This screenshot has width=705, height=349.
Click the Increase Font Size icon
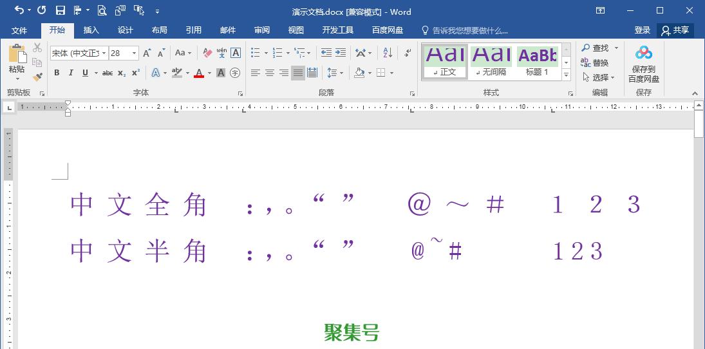click(x=147, y=53)
